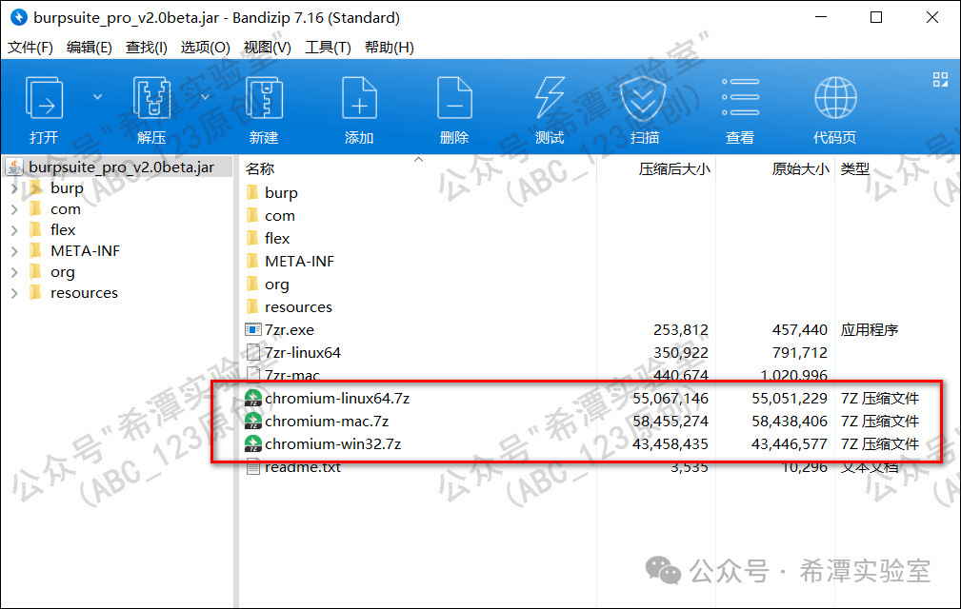961x609 pixels.
Task: Click chromium-win32.7z archive icon
Action: pyautogui.click(x=253, y=443)
